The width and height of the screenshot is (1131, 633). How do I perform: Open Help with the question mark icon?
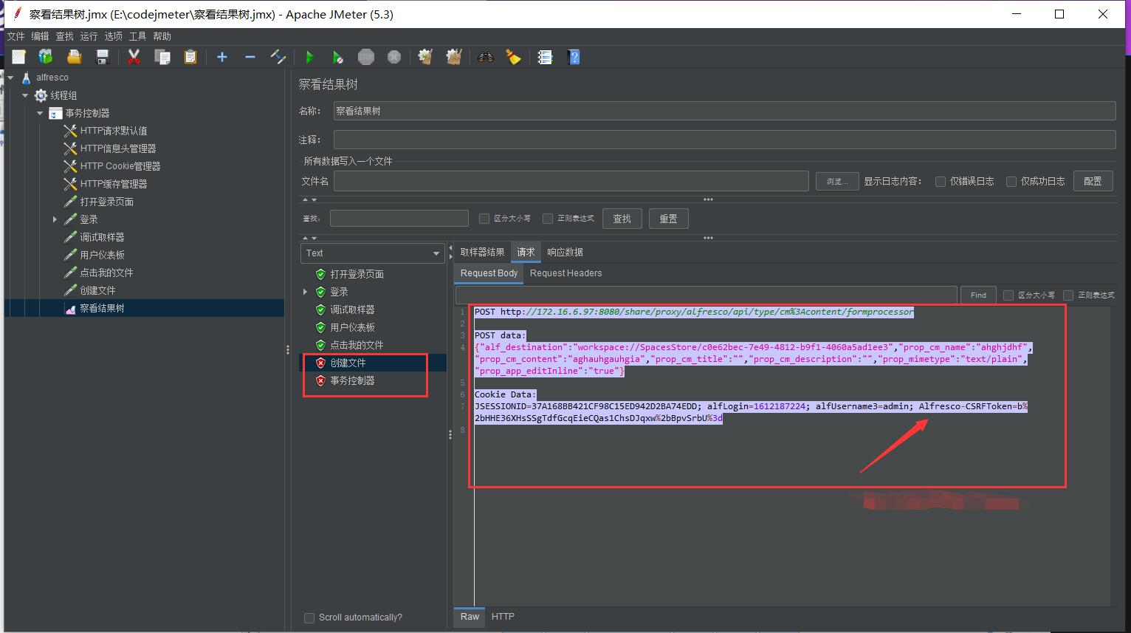point(574,57)
